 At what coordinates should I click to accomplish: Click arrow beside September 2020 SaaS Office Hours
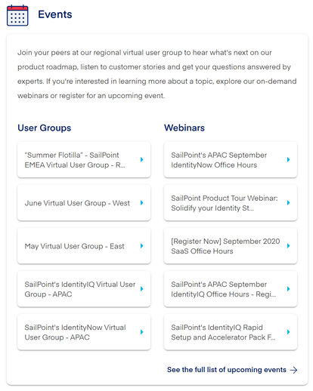point(289,246)
